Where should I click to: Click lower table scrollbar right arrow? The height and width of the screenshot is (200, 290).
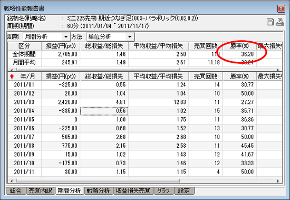coord(278,181)
